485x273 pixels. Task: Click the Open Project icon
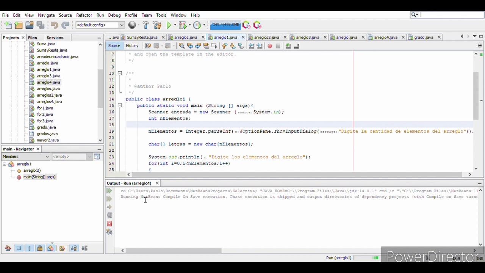29,25
